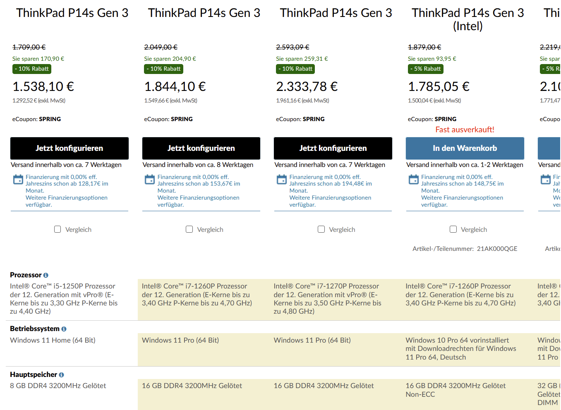The image size is (561, 410).
Task: Tick Vergleich box for the 1.844,10 € laptop
Action: click(x=189, y=229)
